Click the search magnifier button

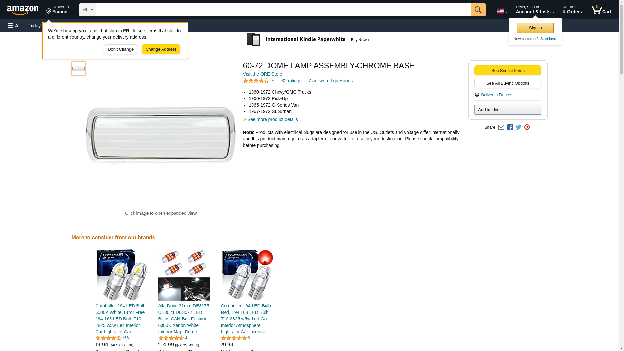coord(478,10)
